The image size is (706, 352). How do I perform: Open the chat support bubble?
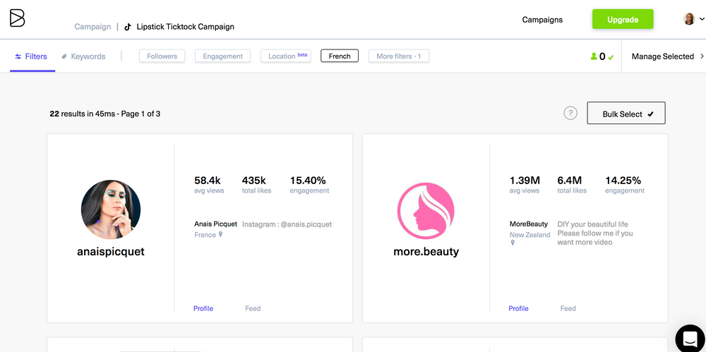pyautogui.click(x=690, y=338)
